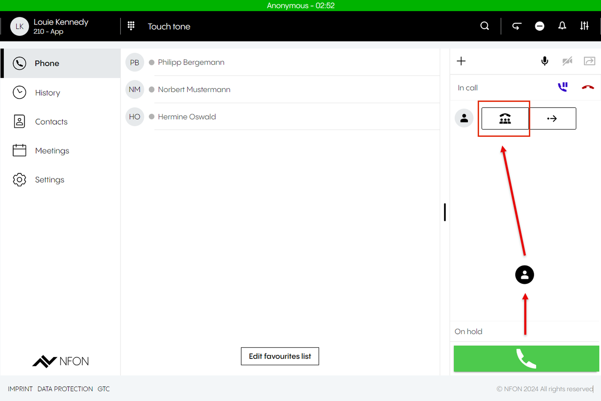Open the notifications bell
601x401 pixels.
[562, 26]
